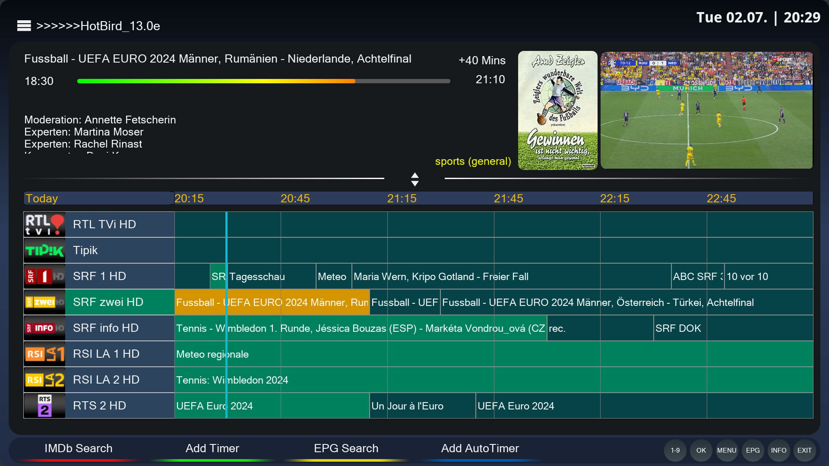Click the event title Fussball UEFA EURO
This screenshot has height=466, width=829.
(x=218, y=59)
